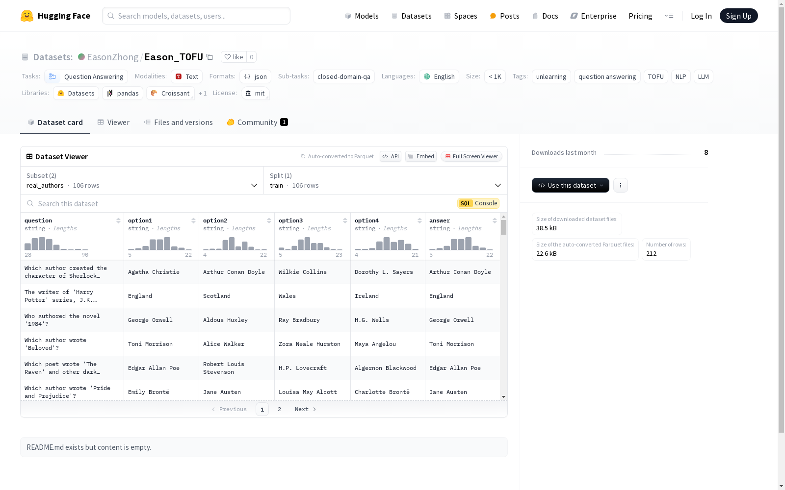785x490 pixels.
Task: Sort the option4 column
Action: (419, 220)
